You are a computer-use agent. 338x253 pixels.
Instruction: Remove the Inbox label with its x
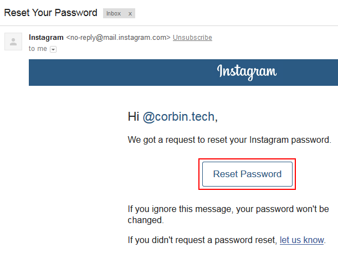coord(130,14)
